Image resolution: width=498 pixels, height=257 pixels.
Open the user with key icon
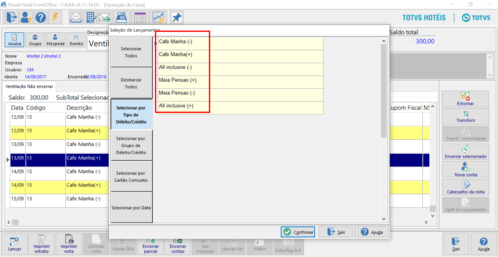(x=26, y=18)
